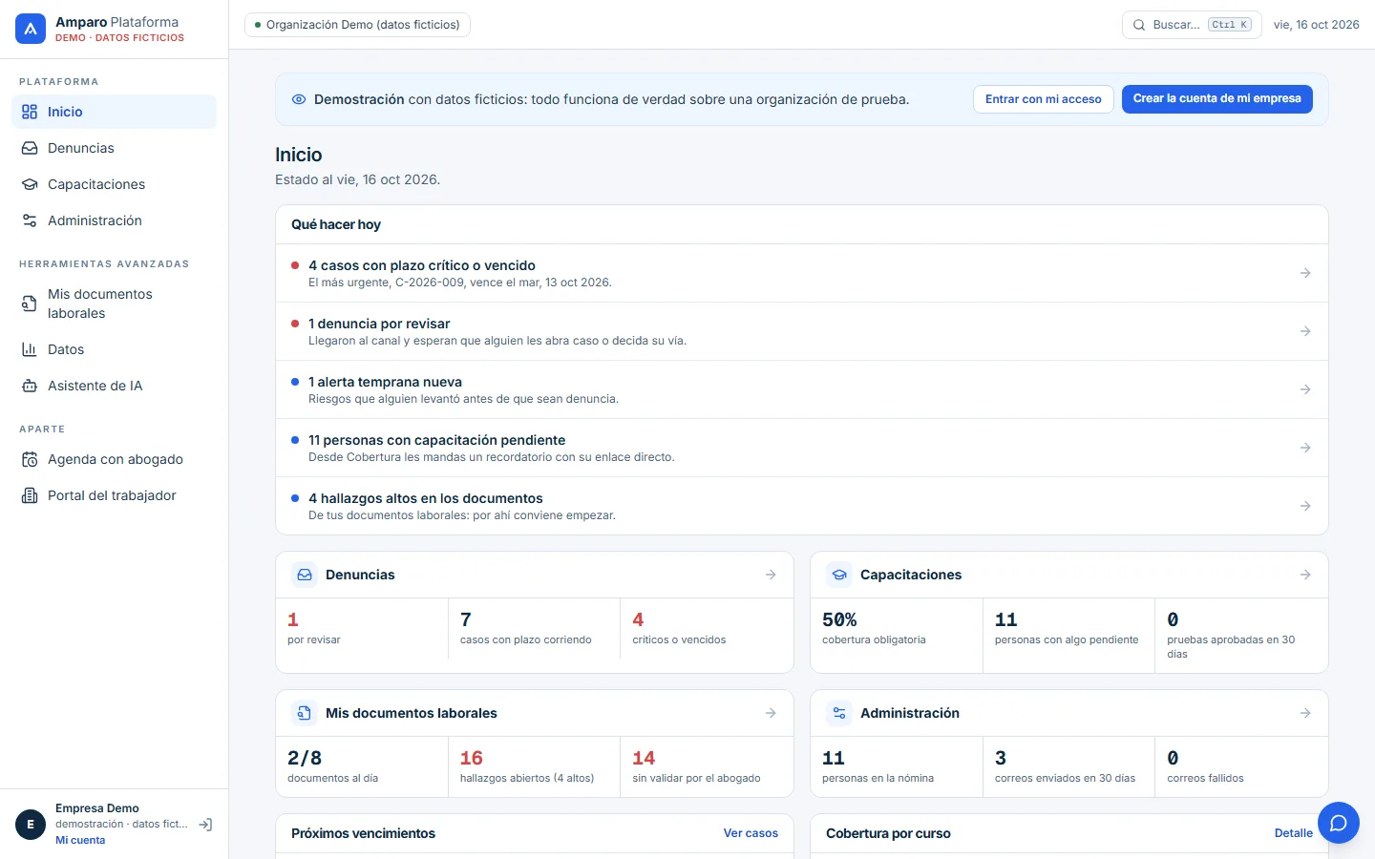Open Datos in the sidebar

[114, 349]
